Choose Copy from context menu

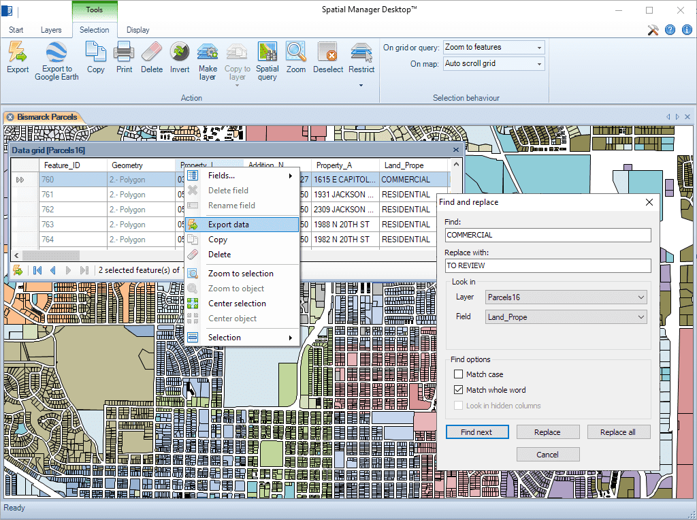tap(242, 240)
